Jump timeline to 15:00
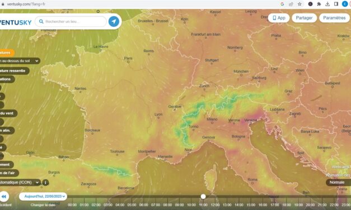This screenshot has height=210, width=351. point(251,205)
